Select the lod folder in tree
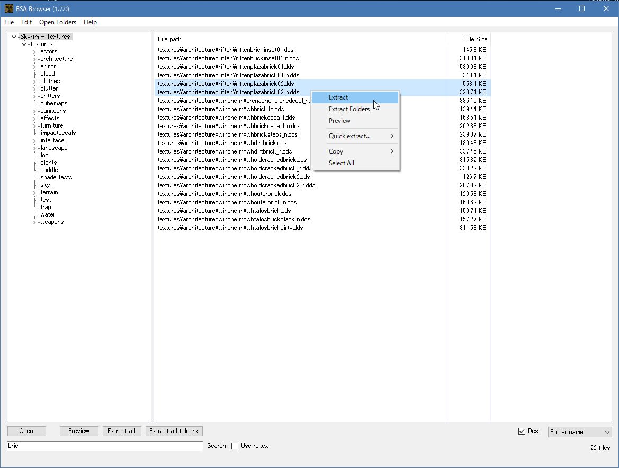The width and height of the screenshot is (619, 468). coord(44,155)
